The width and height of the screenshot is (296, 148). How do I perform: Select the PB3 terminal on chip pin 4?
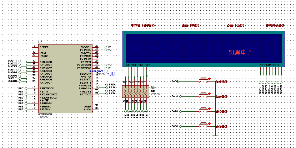click(x=26, y=98)
